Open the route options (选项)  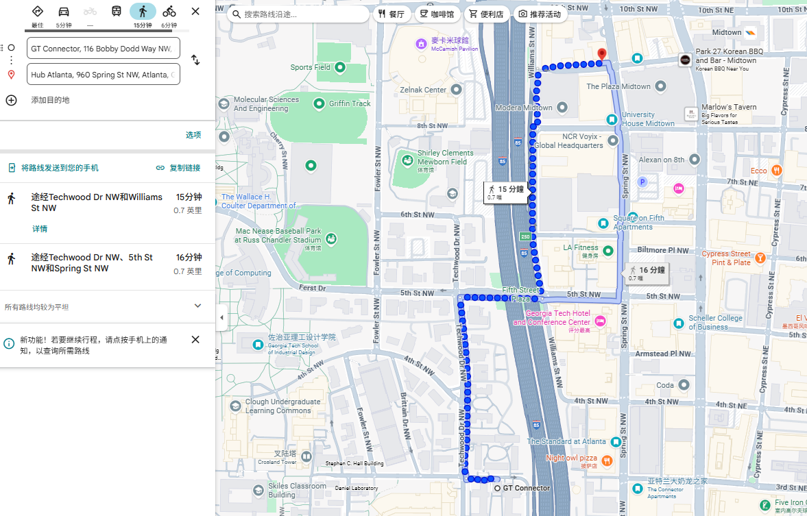tap(193, 135)
